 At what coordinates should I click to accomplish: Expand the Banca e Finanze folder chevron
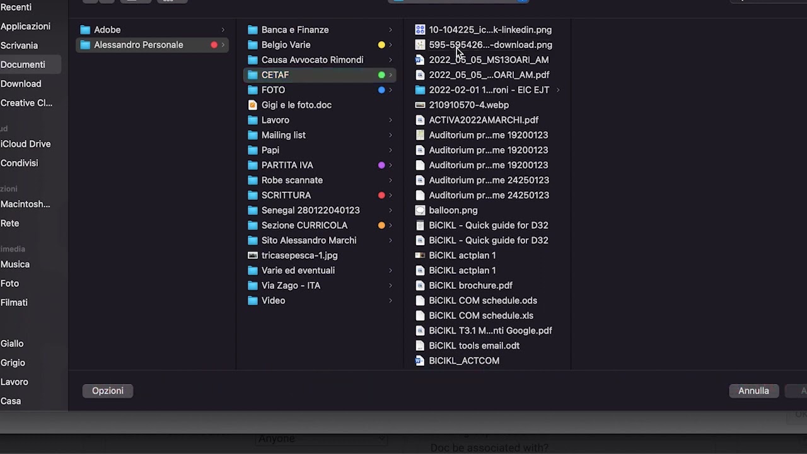coord(390,30)
